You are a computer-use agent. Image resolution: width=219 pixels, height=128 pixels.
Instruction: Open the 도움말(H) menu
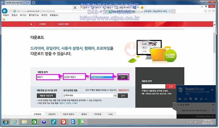pos(54,15)
